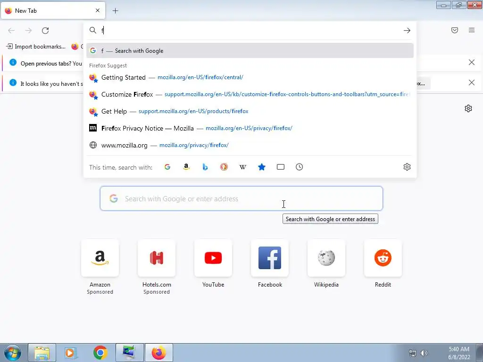Dismiss the Open previous tabs notification
Screen dimensions: 483x362
click(x=472, y=63)
